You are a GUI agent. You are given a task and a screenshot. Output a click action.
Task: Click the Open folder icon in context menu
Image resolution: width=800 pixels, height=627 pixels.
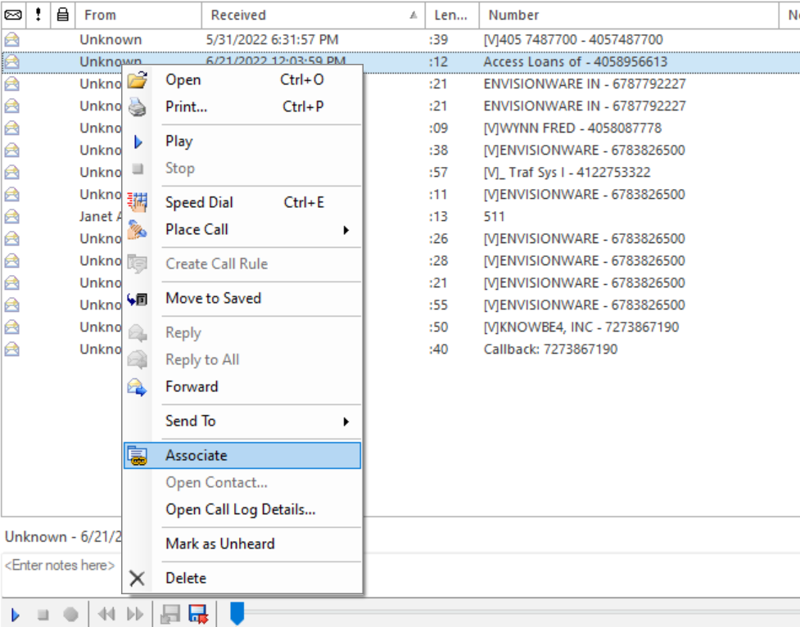pyautogui.click(x=138, y=80)
